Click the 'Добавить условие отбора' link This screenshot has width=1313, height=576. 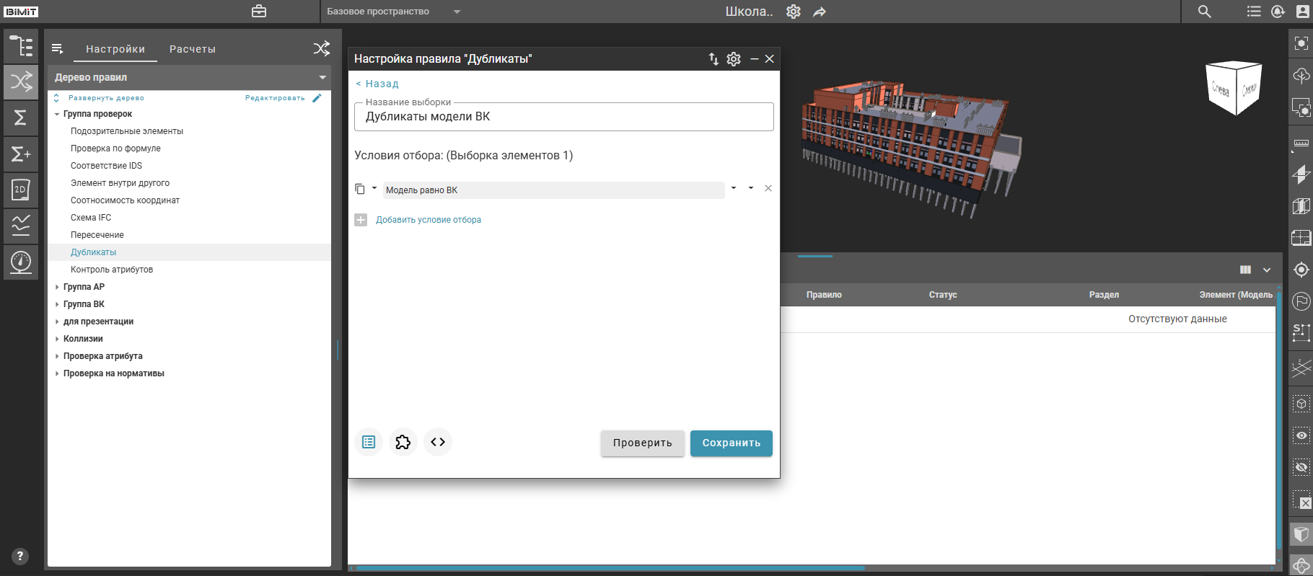tap(428, 220)
